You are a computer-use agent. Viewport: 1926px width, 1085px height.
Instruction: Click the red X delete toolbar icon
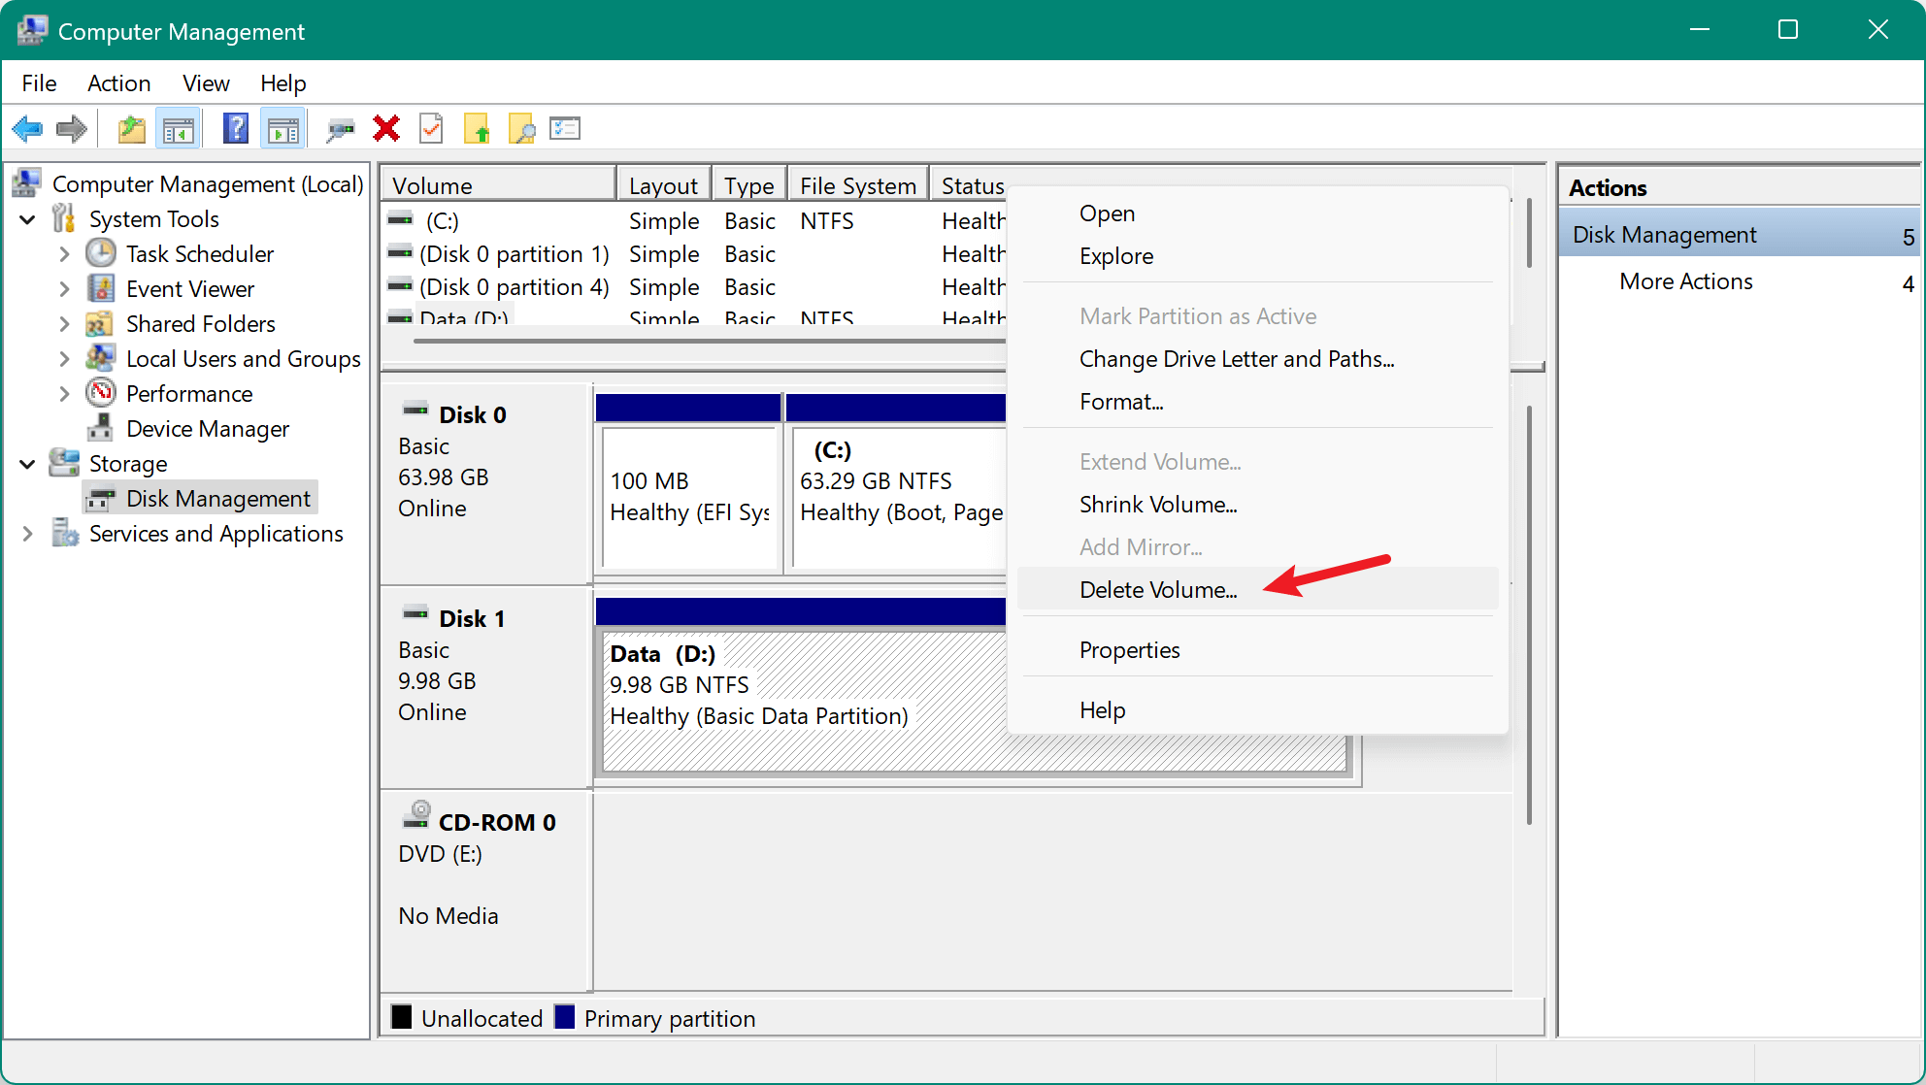pyautogui.click(x=386, y=128)
